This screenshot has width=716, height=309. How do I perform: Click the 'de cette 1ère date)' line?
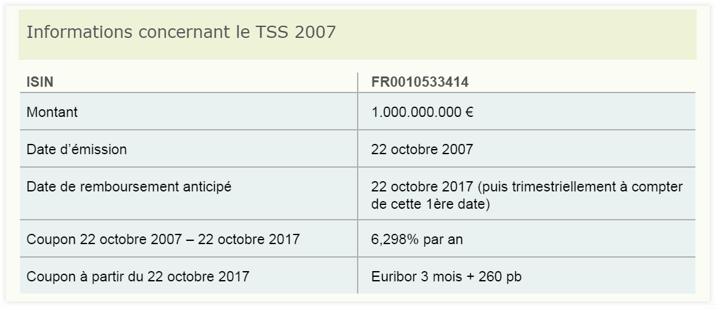(x=430, y=204)
